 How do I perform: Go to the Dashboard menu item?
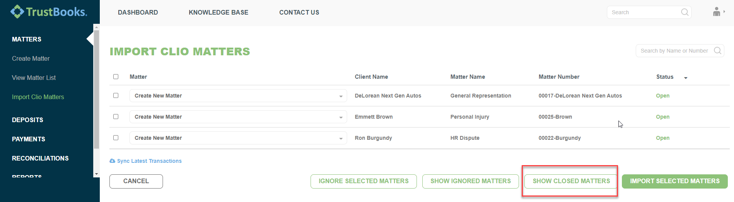click(138, 13)
